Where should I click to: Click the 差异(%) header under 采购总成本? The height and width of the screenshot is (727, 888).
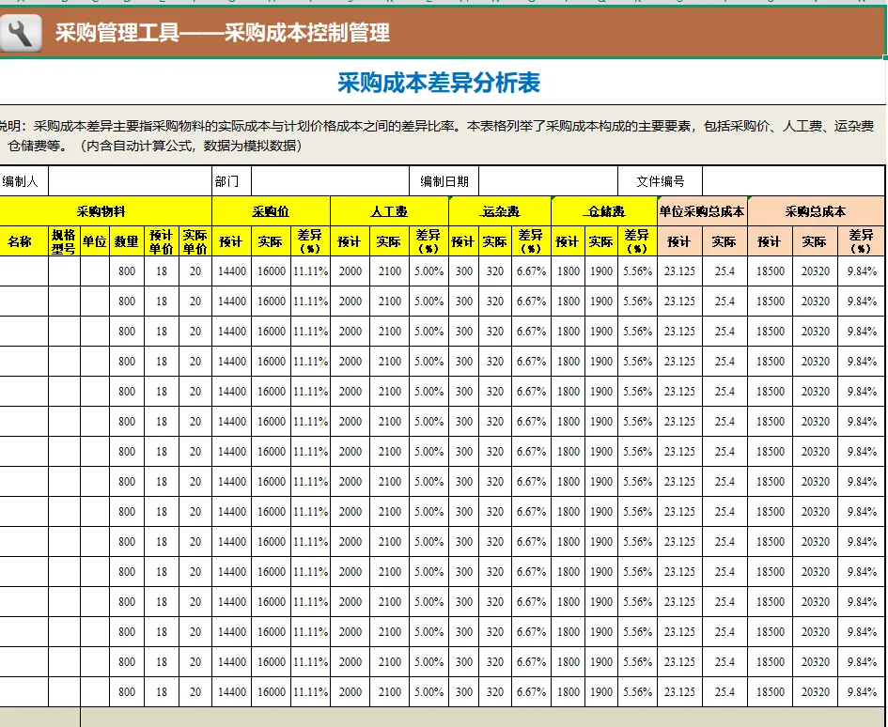point(861,241)
